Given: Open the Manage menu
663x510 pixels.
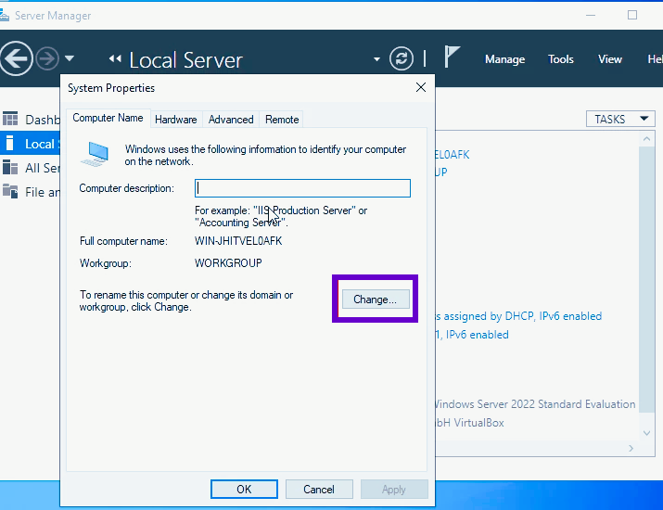Looking at the screenshot, I should tap(504, 59).
